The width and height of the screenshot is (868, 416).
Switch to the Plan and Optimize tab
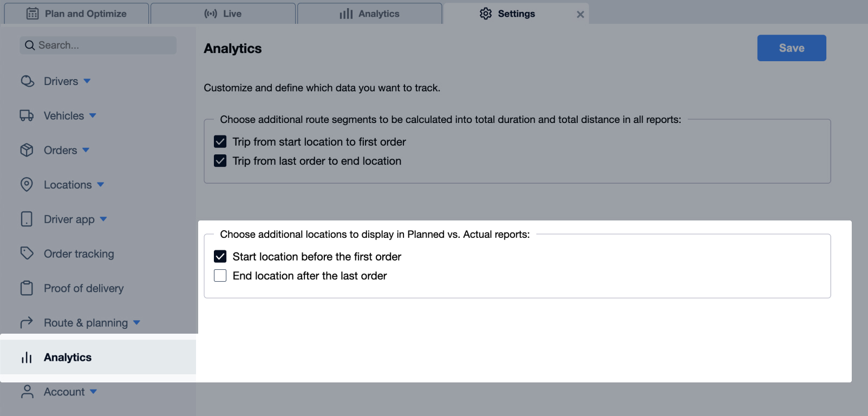(x=76, y=14)
